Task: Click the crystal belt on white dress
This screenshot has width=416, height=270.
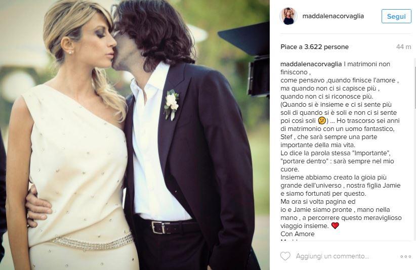Action: 93,242
